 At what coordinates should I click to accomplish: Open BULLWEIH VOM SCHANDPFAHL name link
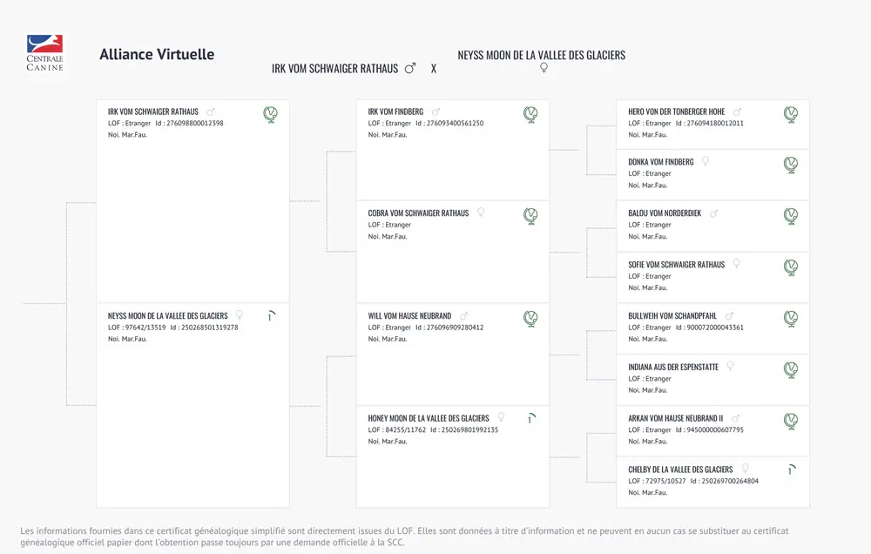click(x=672, y=316)
